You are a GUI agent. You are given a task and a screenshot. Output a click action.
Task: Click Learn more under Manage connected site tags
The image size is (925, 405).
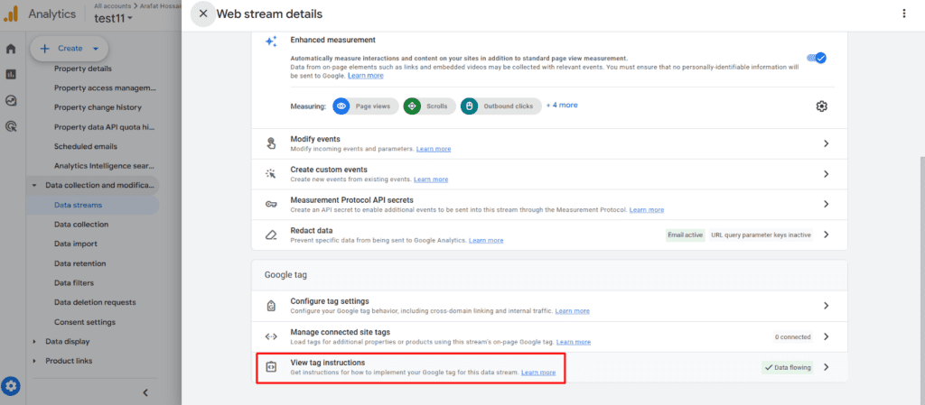pos(574,342)
